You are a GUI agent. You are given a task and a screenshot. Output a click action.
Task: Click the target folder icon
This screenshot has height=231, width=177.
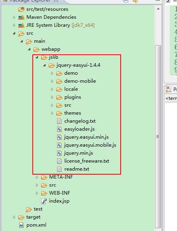pos(21,217)
